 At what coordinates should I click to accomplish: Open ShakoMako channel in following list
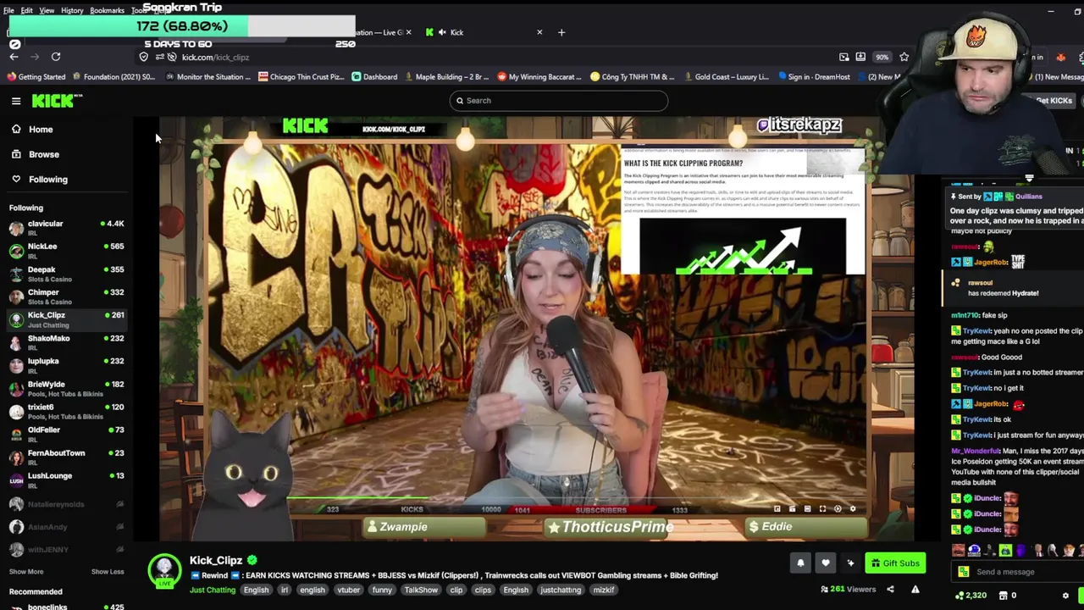(66, 342)
